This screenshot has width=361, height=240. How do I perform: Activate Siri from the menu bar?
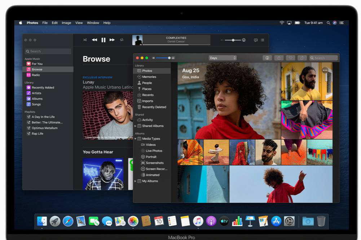335,23
